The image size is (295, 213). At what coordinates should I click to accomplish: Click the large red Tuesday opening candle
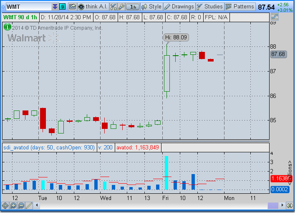[43, 118]
